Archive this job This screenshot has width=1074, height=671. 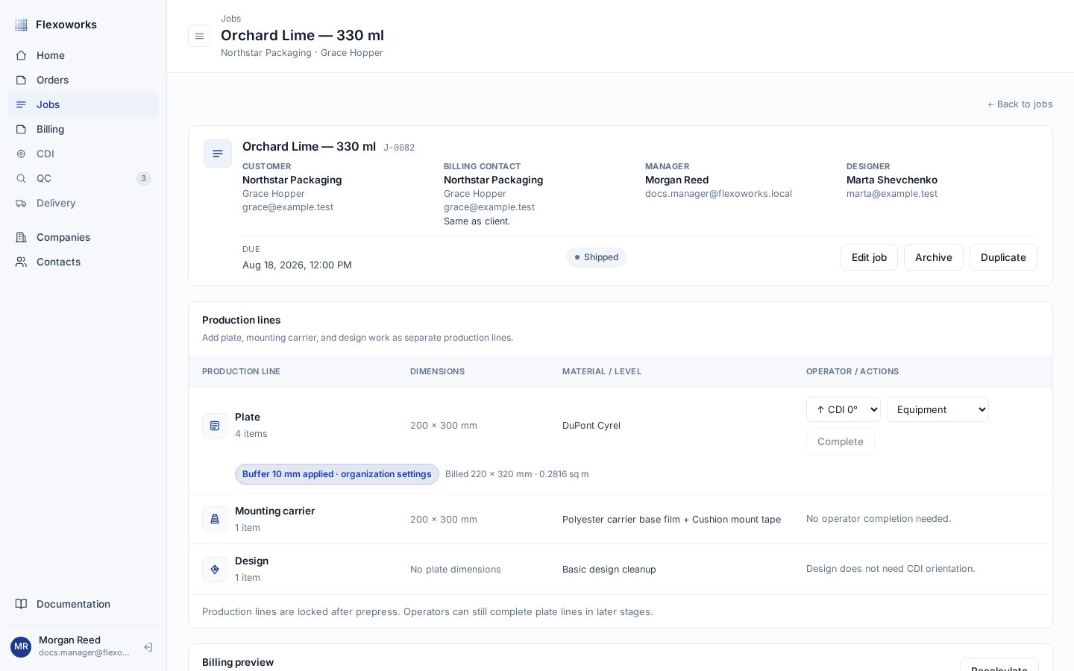934,257
